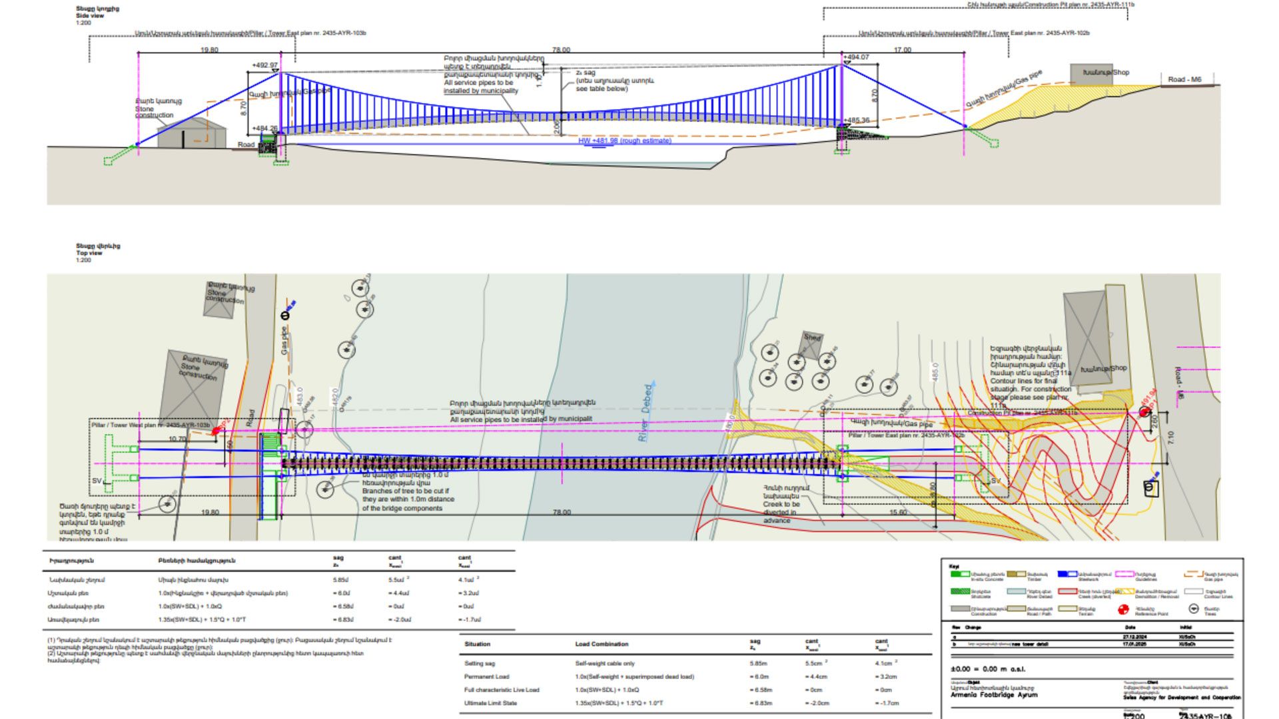Click the In-situ Concrete green legend icon

point(961,575)
